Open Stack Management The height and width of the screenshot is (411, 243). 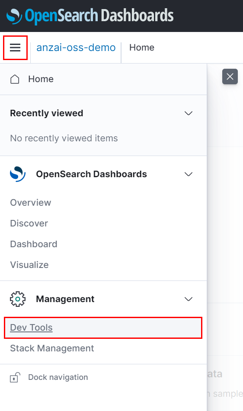click(52, 348)
